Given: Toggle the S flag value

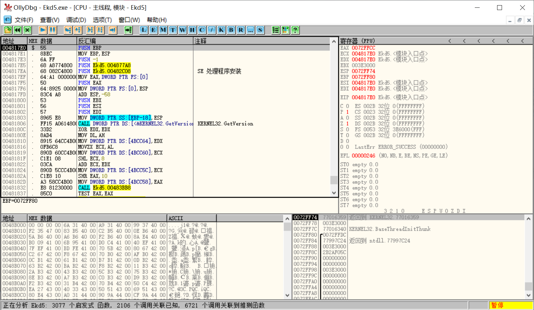Looking at the screenshot, I should coord(347,129).
